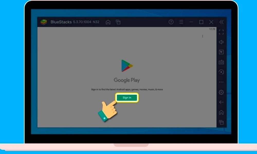Viewport: 257px width, 154px height.
Task: Close the BlueStacks window
Action: click(211, 22)
